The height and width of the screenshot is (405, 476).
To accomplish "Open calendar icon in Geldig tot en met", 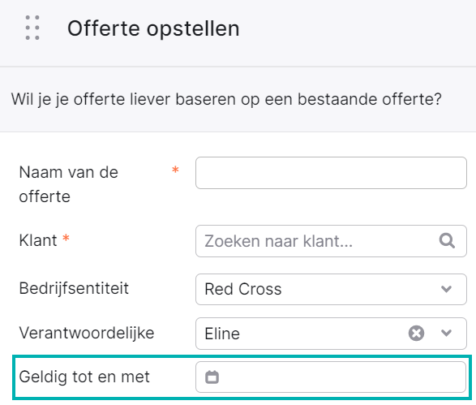I will click(x=212, y=377).
